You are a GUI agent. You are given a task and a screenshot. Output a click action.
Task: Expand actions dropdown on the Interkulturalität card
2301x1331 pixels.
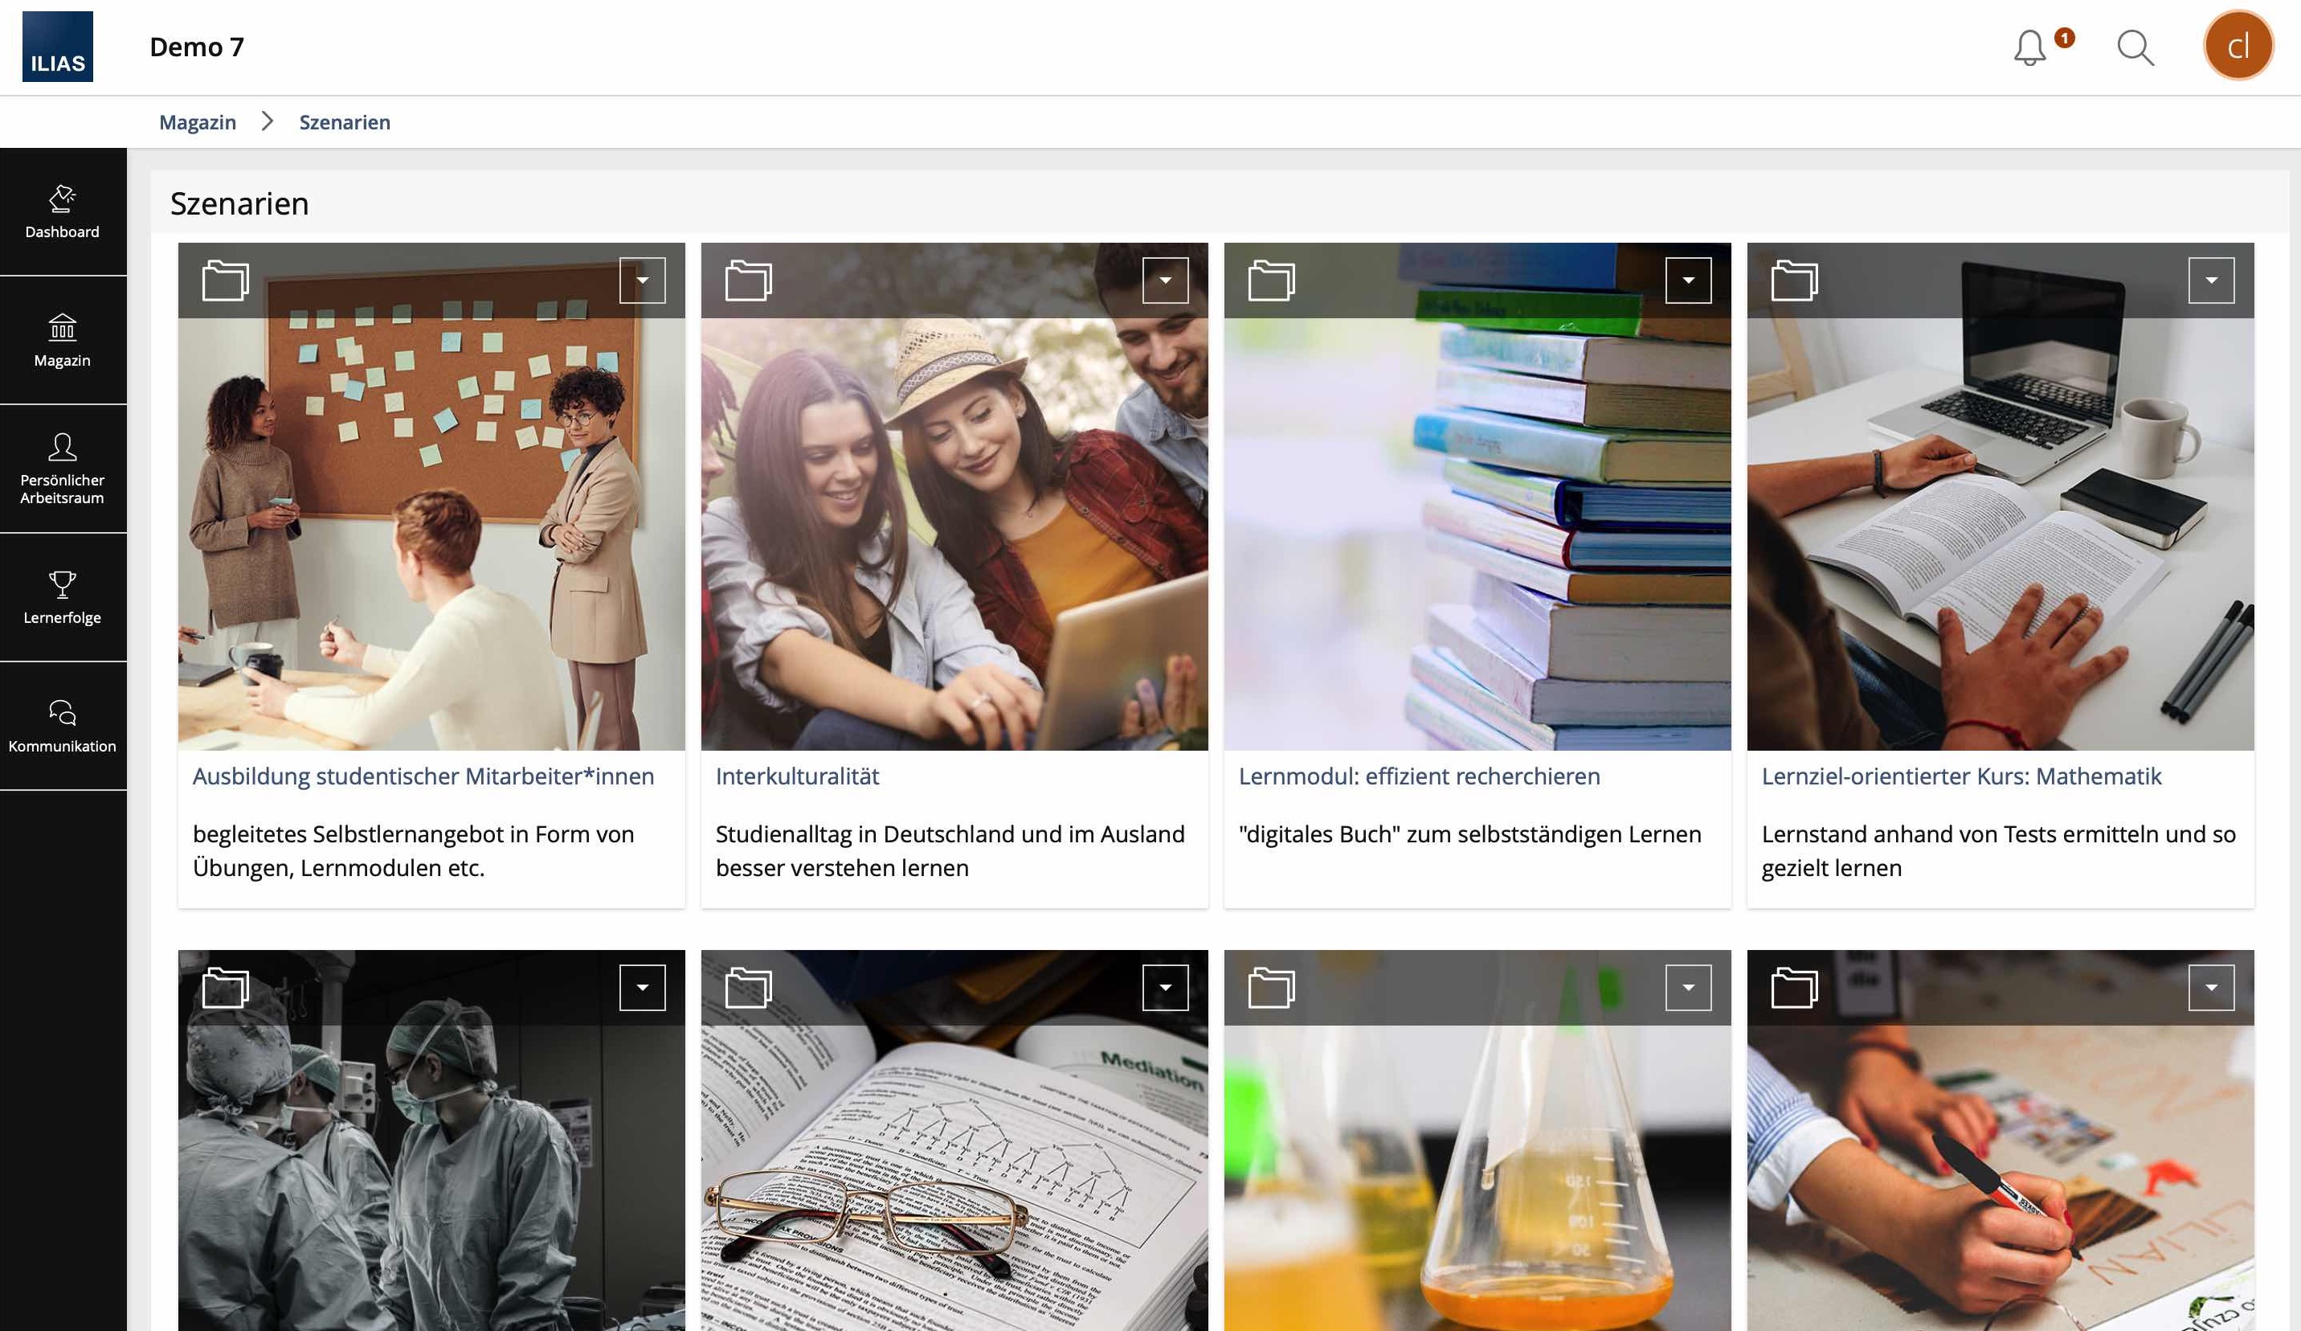[x=1165, y=281]
